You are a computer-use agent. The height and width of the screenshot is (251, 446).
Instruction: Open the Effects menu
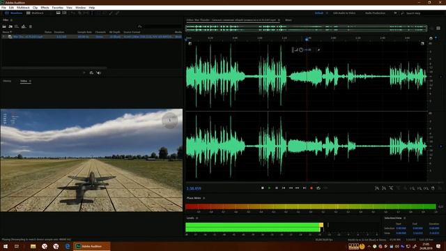(45, 8)
